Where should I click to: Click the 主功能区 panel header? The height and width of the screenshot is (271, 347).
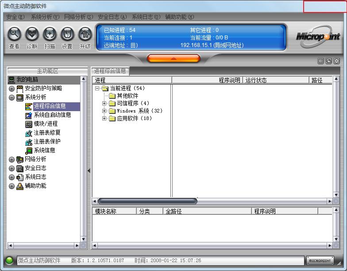(47, 71)
